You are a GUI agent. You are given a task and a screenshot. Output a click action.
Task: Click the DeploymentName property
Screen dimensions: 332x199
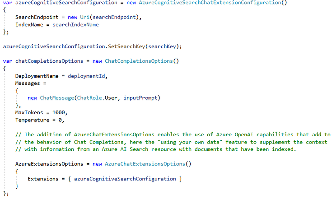pyautogui.click(x=37, y=76)
